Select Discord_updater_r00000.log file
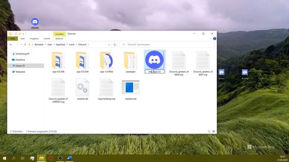Image resolution: width=289 pixels, height=162 pixels. point(179,63)
